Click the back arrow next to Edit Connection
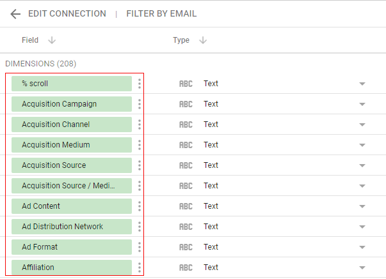Screen dimensions: 386x279 pyautogui.click(x=15, y=14)
